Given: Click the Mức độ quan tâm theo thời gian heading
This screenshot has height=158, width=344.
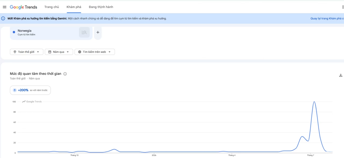Looking at the screenshot, I should pos(35,74).
